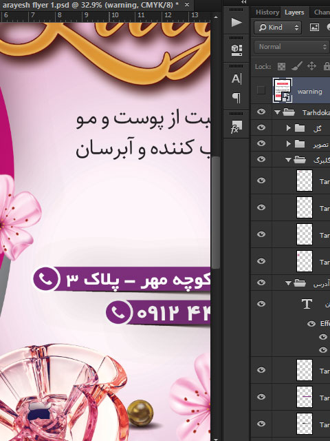Filter layers by pixel image icon
The image size is (330, 441).
[314, 28]
